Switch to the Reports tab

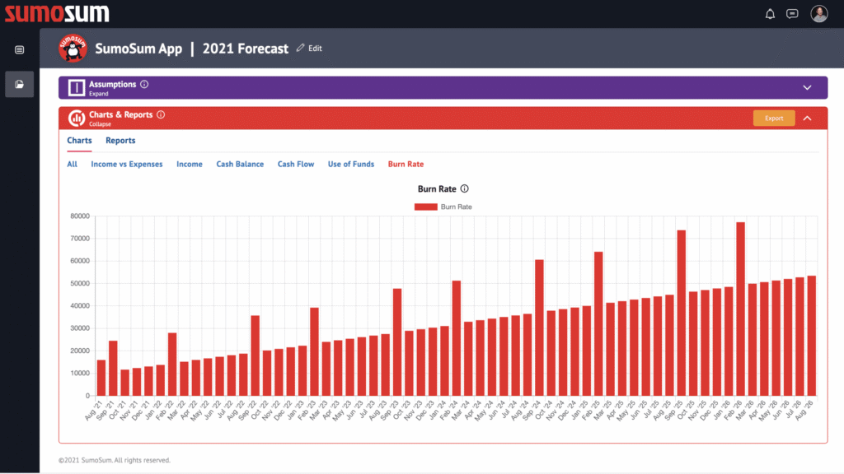click(x=120, y=141)
